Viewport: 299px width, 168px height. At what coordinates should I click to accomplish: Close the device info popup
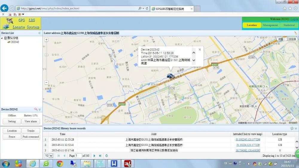(x=200, y=50)
